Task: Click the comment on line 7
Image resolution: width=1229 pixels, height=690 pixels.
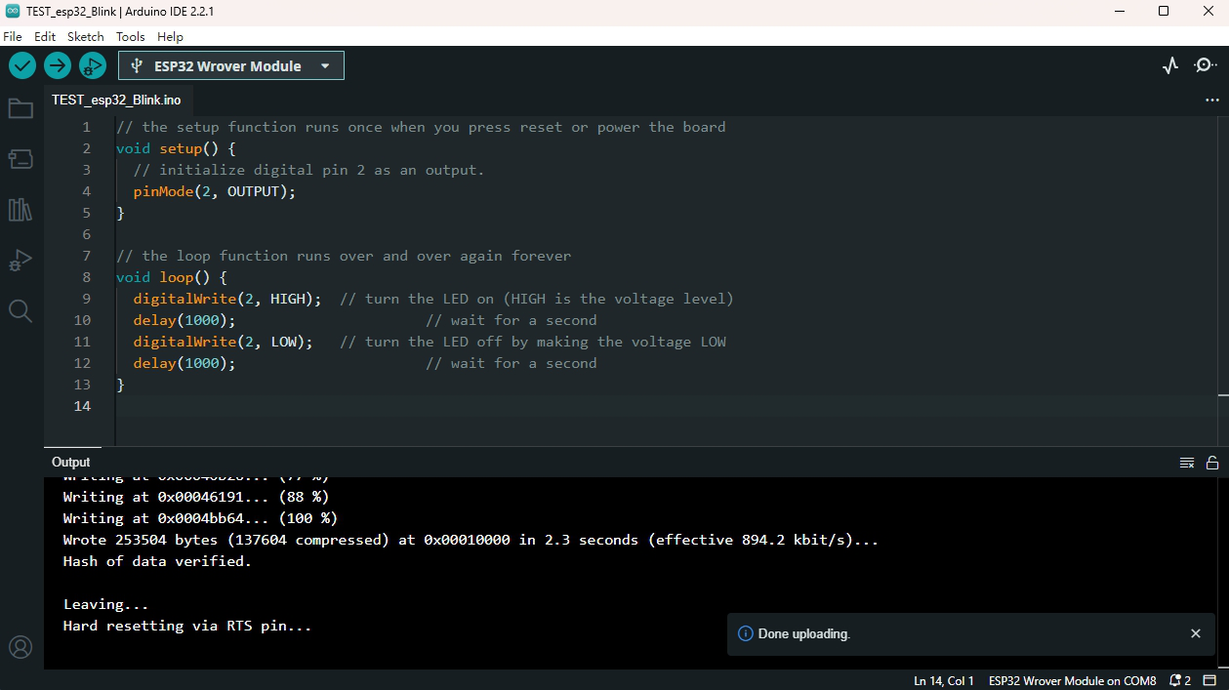Action: point(344,256)
